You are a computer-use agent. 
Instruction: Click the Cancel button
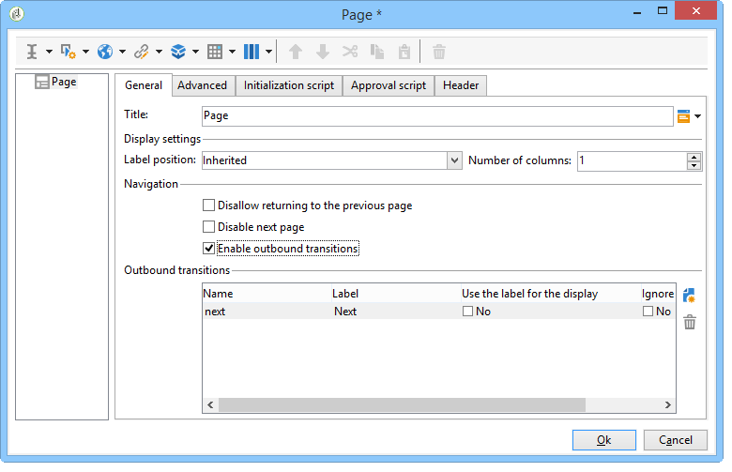coord(675,440)
